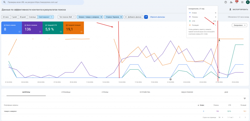
Task: Focus the URL inspection input field
Action: click(x=43, y=2)
